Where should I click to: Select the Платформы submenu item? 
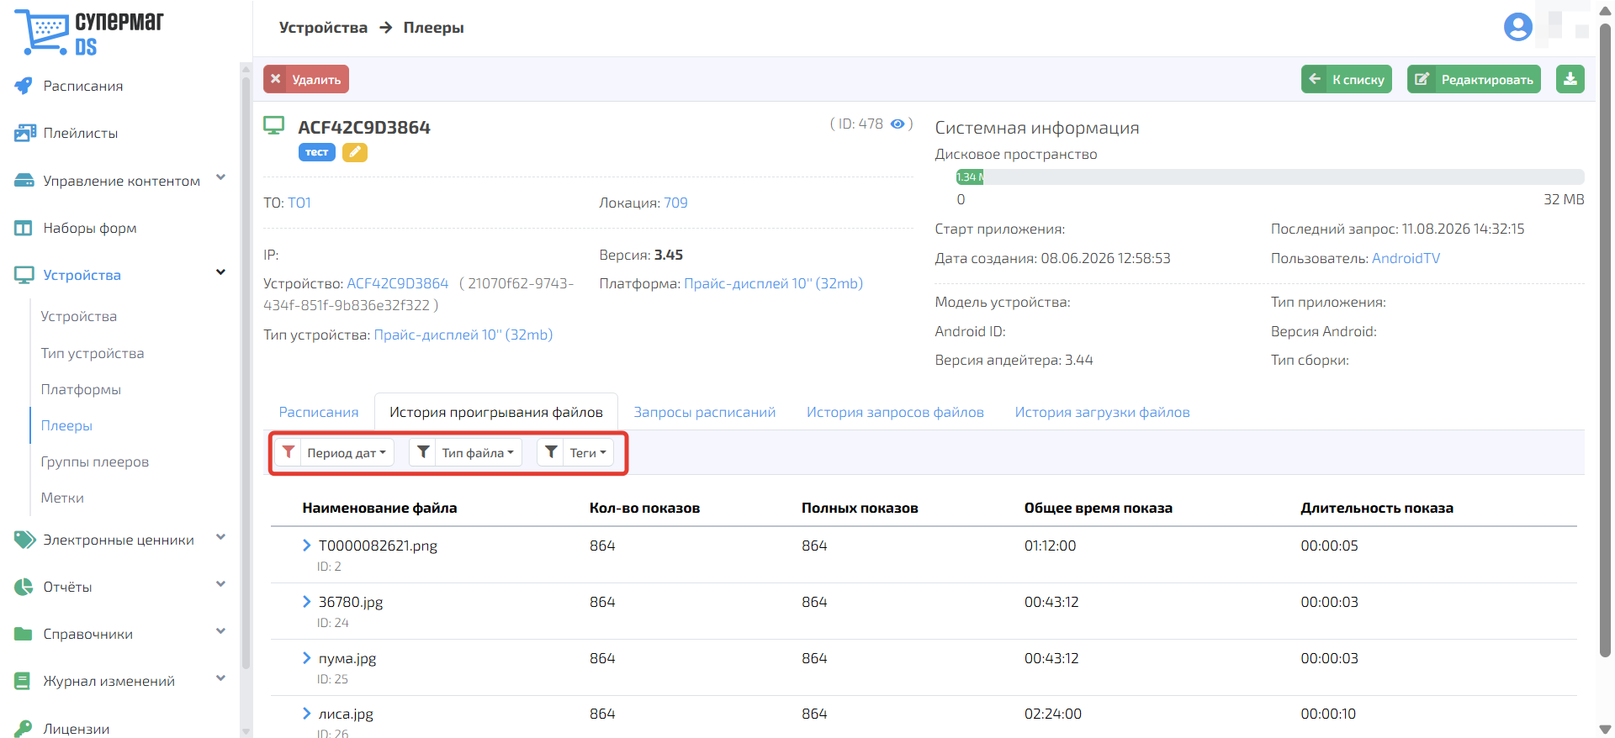pyautogui.click(x=81, y=389)
